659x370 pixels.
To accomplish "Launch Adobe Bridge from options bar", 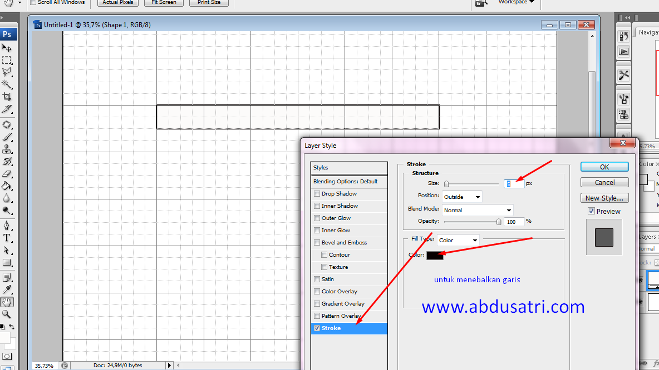I will [481, 3].
